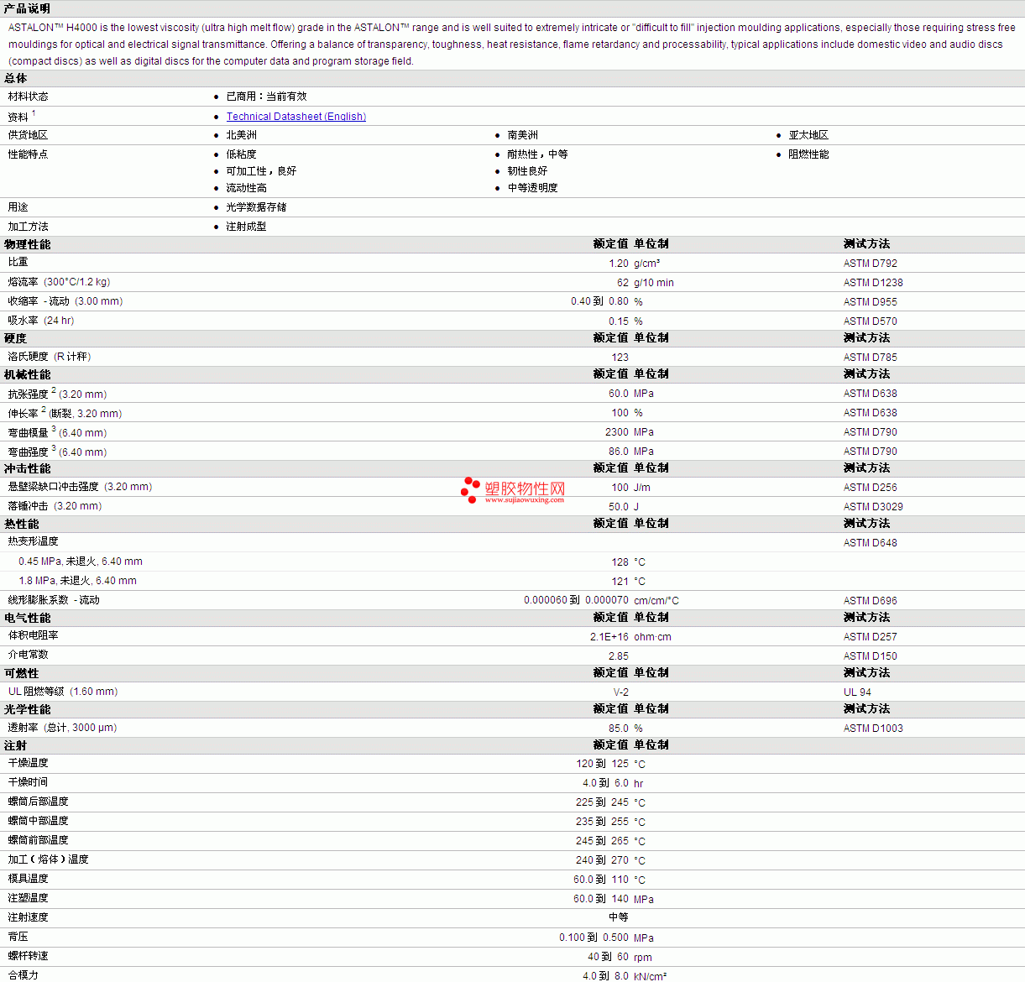Click the 机械性能 section header

(x=27, y=374)
